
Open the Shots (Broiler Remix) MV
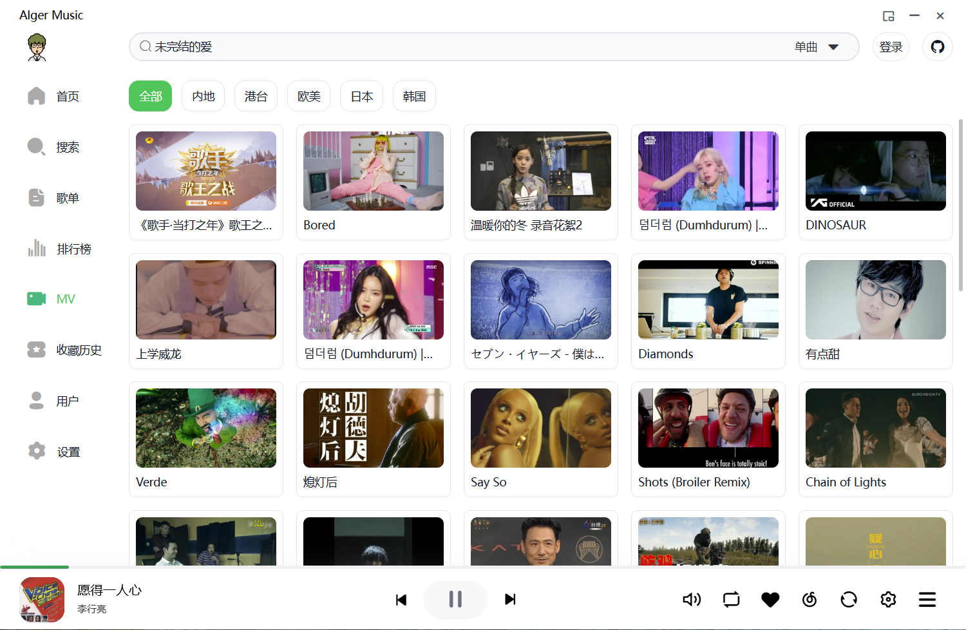point(708,439)
